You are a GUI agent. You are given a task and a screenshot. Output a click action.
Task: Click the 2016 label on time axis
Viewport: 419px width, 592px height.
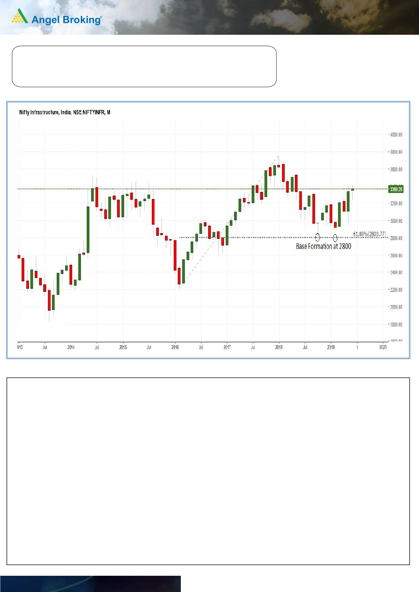click(175, 347)
